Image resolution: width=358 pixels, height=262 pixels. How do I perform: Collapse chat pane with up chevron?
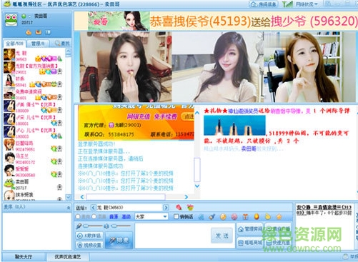pyautogui.click(x=197, y=113)
